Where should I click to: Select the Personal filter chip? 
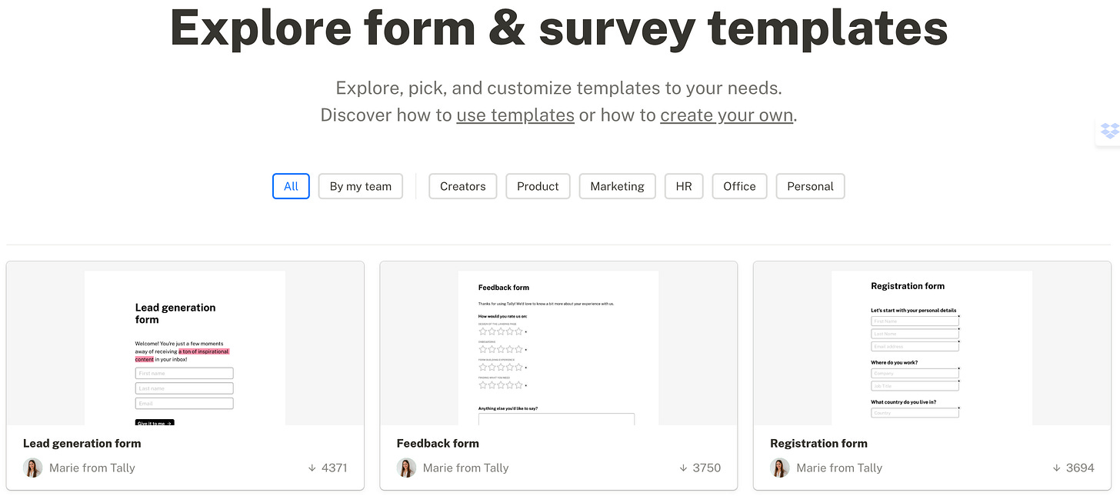coord(810,185)
